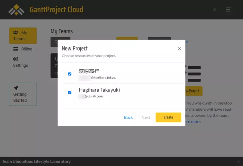Click the GanttProject Cloud title text
Viewport: 243px width, 166px height.
click(x=56, y=10)
